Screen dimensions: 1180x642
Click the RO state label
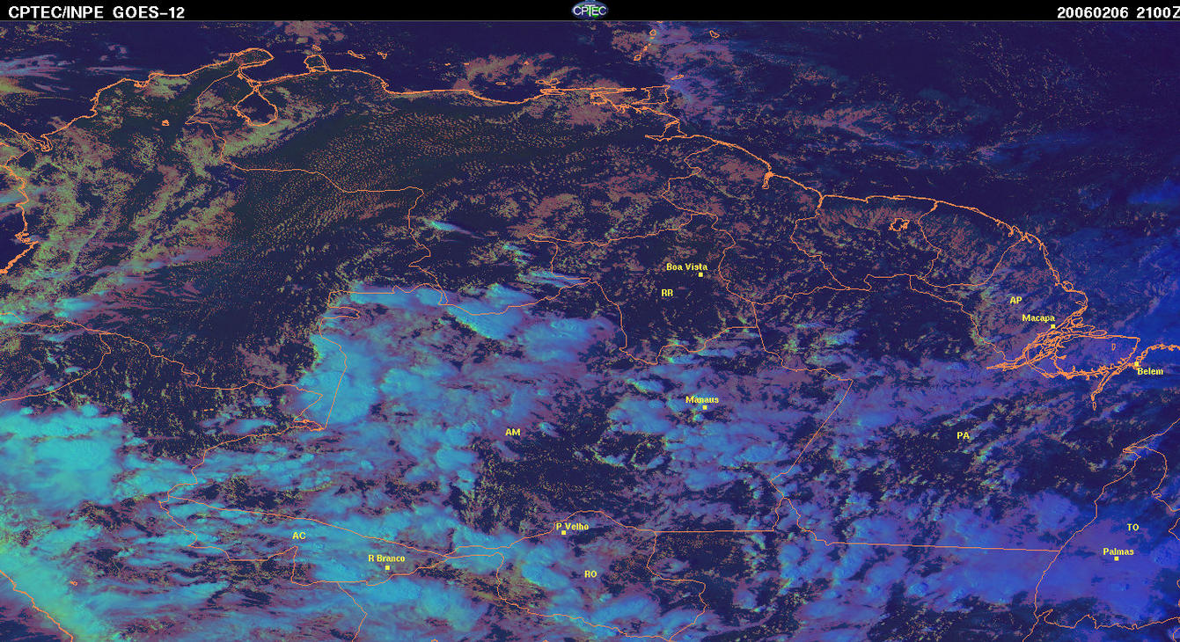click(x=590, y=573)
